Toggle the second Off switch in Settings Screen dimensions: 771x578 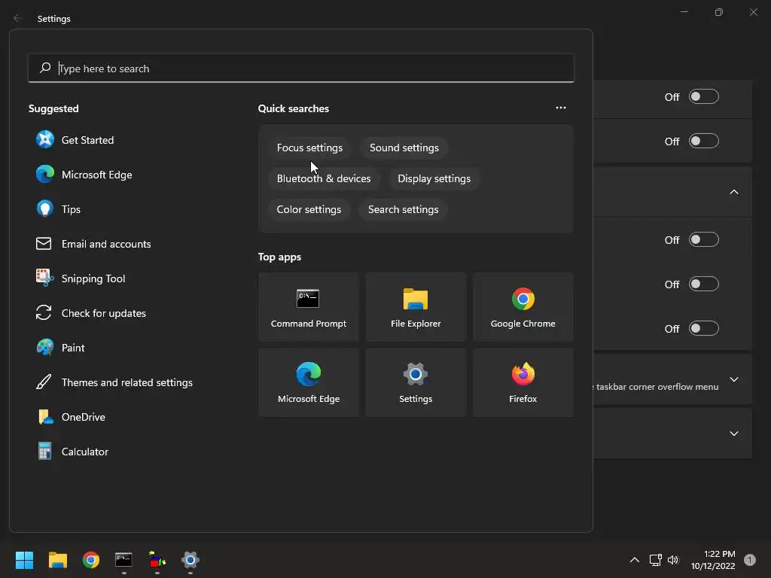[x=704, y=141]
